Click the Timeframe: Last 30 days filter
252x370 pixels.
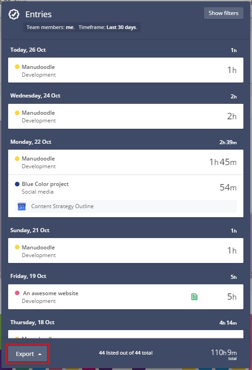(108, 27)
